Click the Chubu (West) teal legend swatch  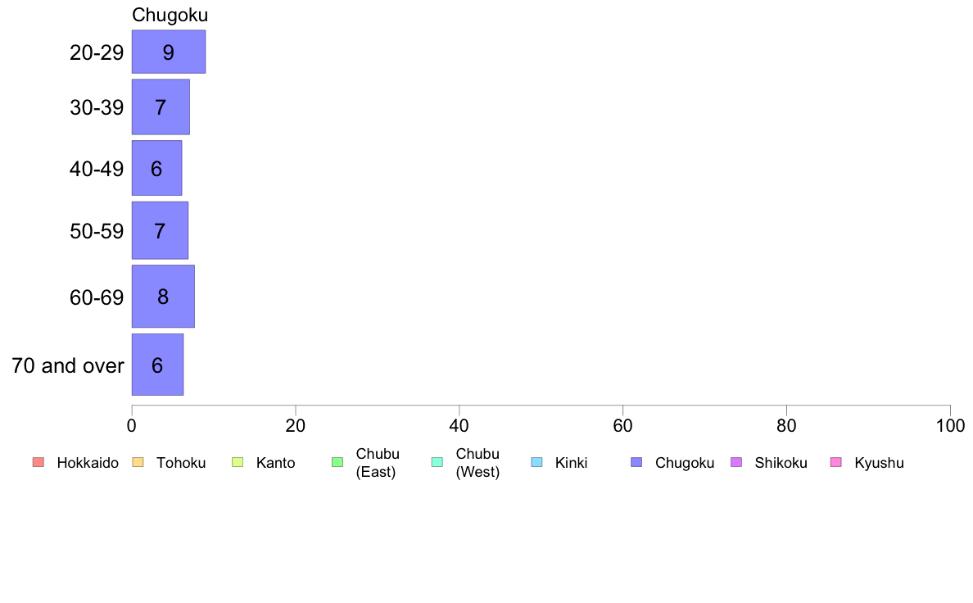coord(437,462)
